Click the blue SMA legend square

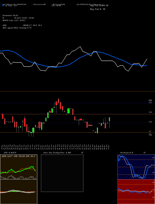(3, 5)
